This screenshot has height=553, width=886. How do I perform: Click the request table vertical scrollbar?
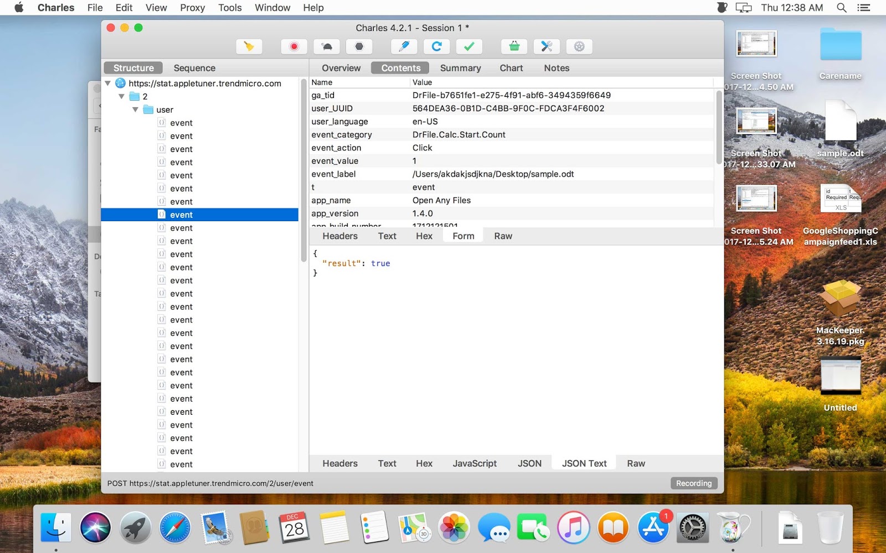(x=719, y=127)
